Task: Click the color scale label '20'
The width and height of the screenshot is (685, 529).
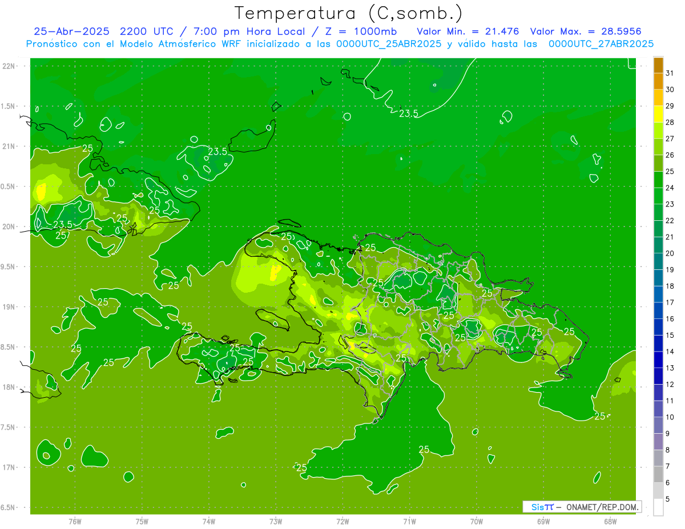Action: (x=670, y=253)
